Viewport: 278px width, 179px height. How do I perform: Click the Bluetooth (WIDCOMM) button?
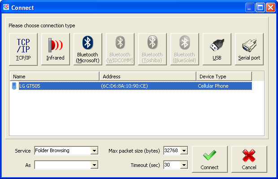(x=120, y=49)
